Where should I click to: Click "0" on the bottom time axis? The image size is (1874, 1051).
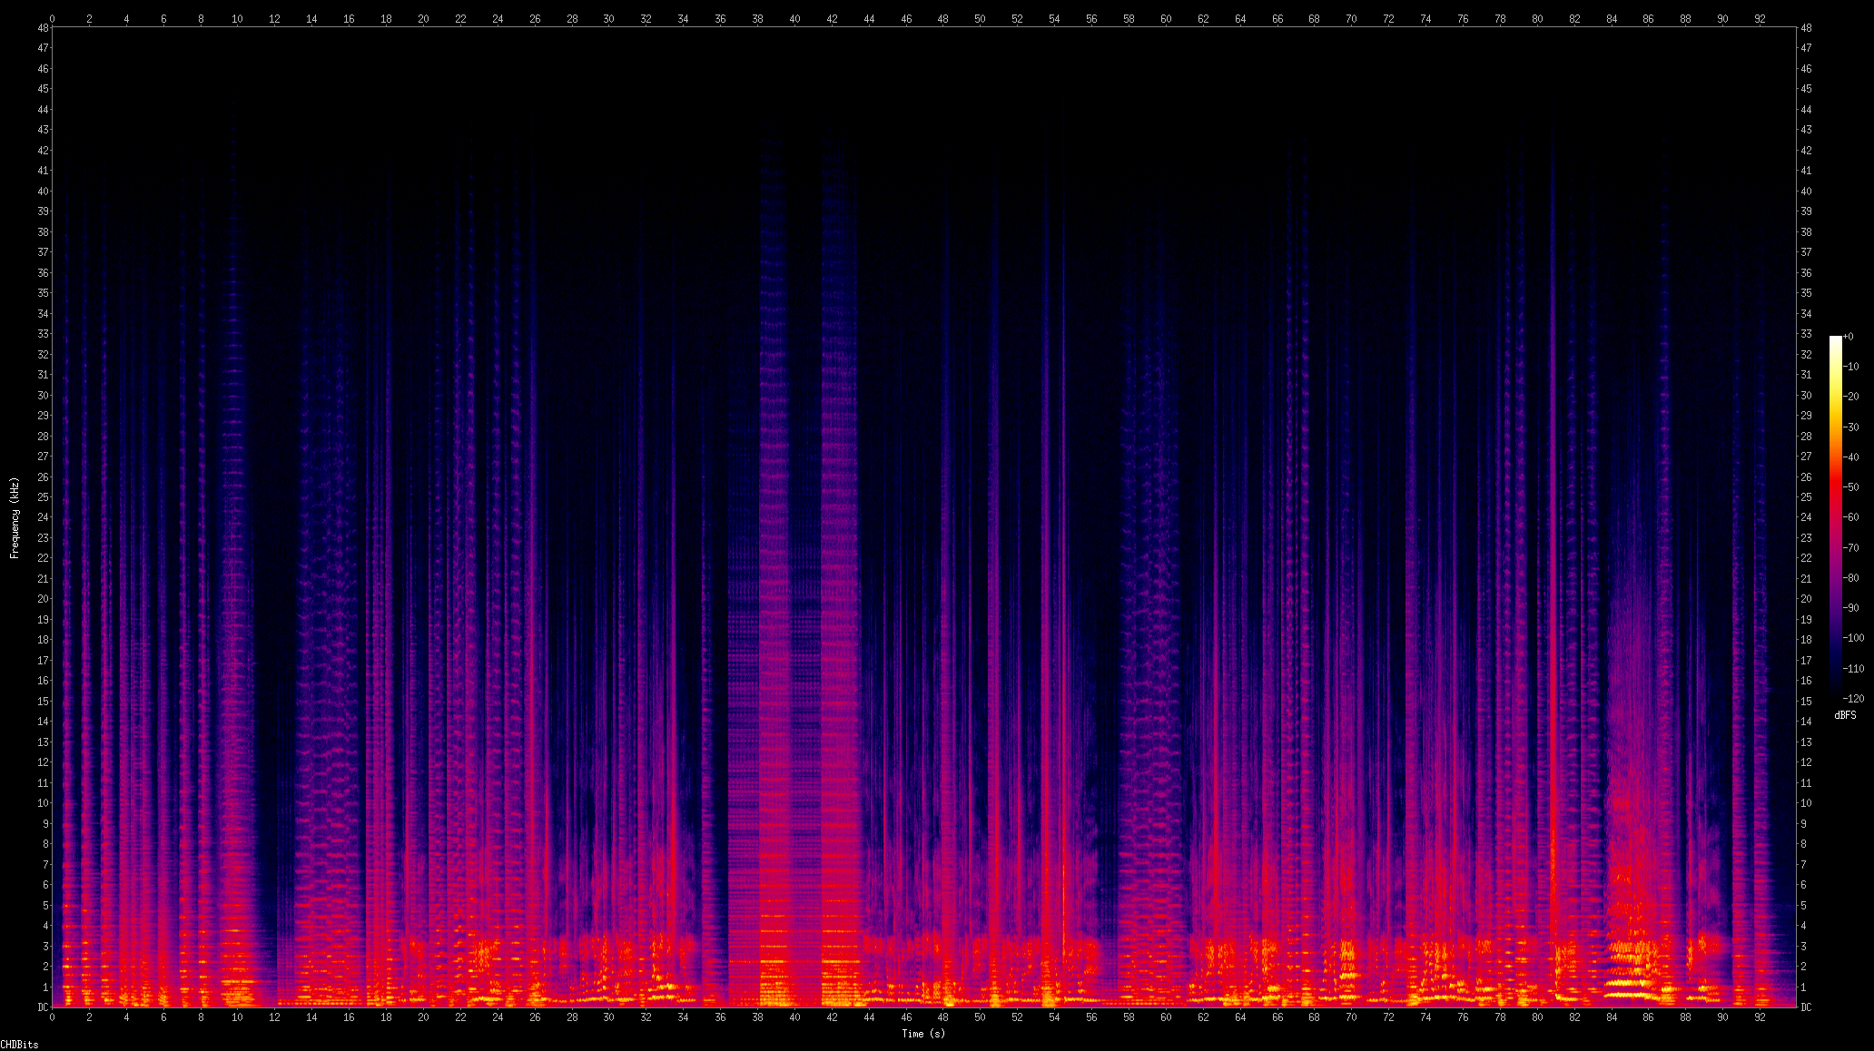[x=52, y=1017]
